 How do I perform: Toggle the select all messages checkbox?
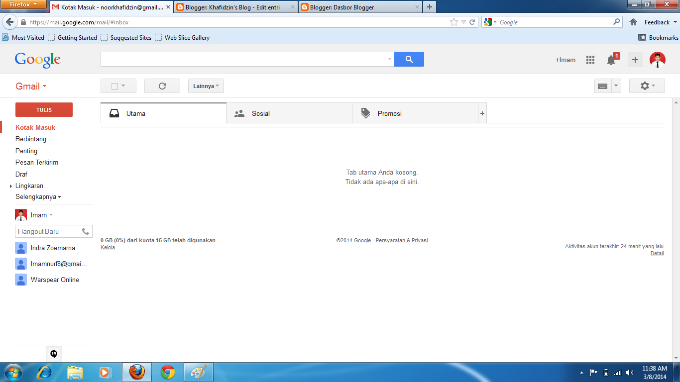click(x=114, y=86)
